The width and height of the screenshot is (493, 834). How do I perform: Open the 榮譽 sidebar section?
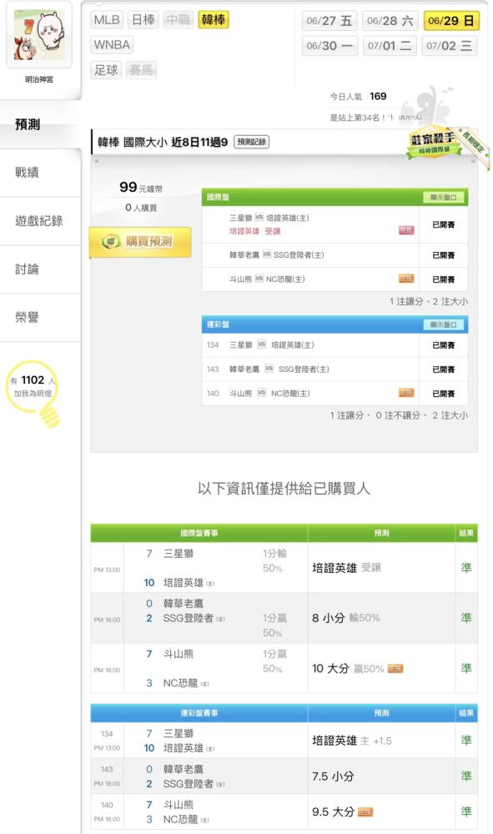pos(40,318)
